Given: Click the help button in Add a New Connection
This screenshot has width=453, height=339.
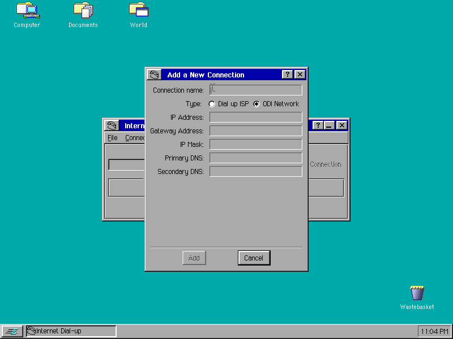Looking at the screenshot, I should [288, 75].
